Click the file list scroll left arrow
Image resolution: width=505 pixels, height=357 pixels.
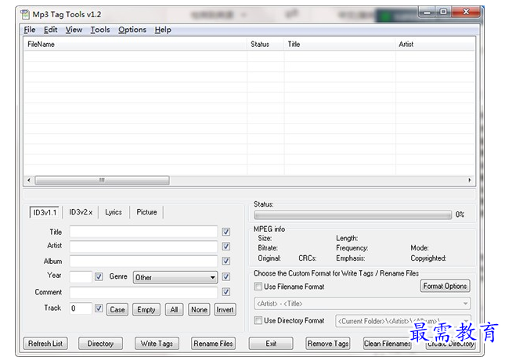[x=29, y=180]
